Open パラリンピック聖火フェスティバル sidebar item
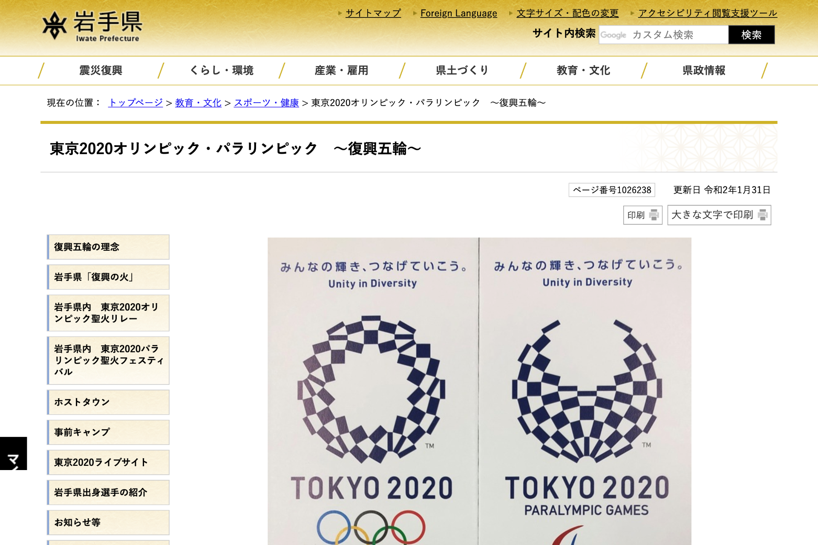Screen dimensions: 818x545 108,361
